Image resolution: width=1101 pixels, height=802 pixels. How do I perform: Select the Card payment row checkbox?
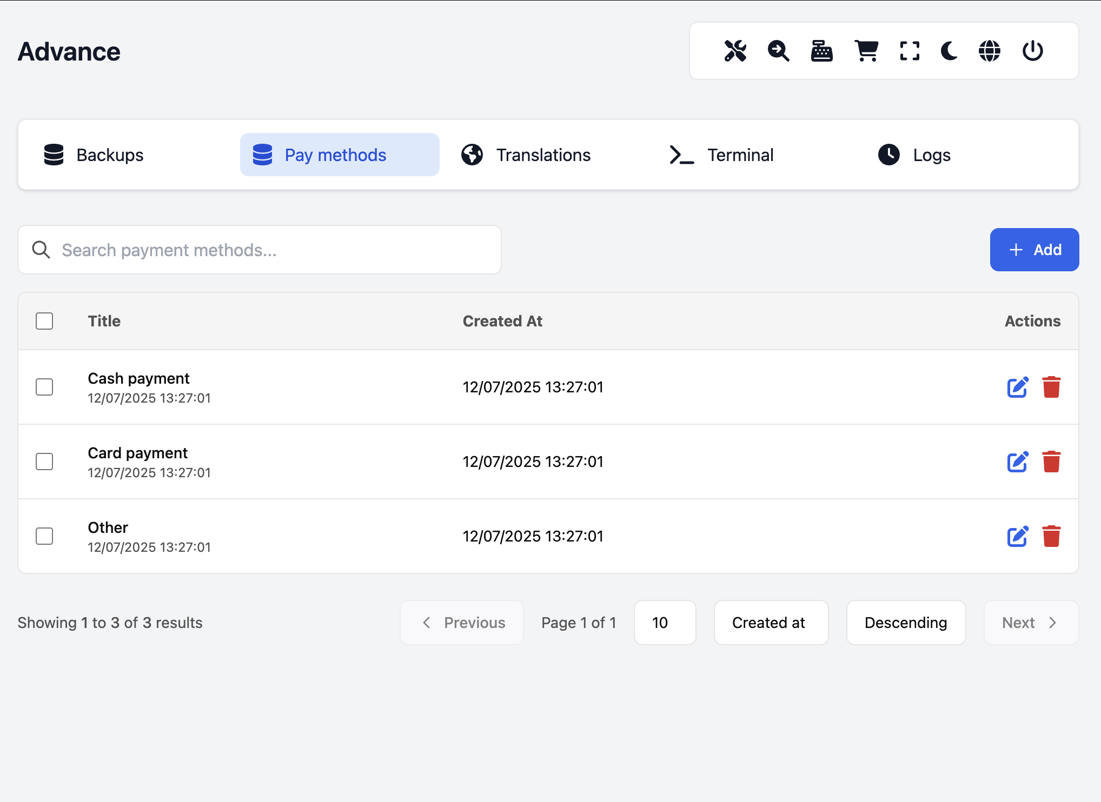tap(44, 462)
